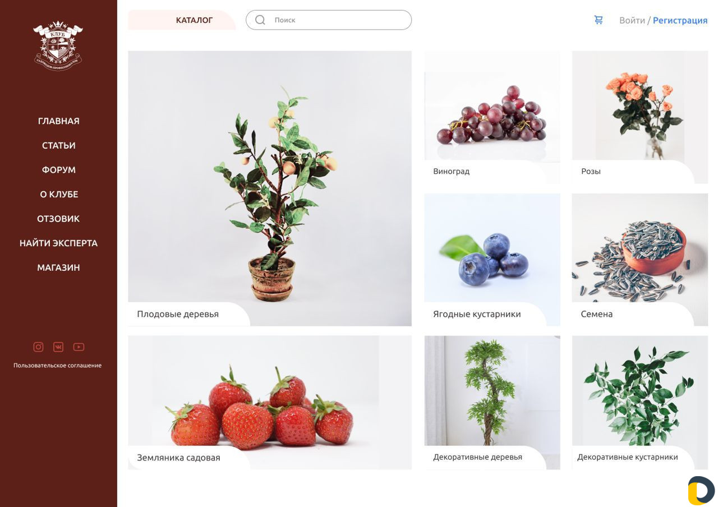The height and width of the screenshot is (507, 718).
Task: Go to ГЛАВНАЯ in the sidebar menu
Action: click(58, 121)
